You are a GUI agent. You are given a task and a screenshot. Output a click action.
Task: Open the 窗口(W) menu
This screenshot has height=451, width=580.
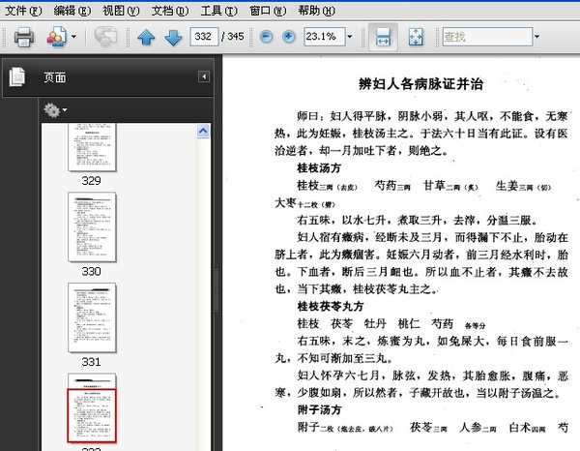click(268, 11)
